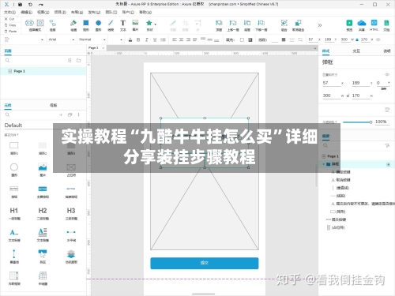Toggle intersected selection mode
Viewport: 395px width, 296px height.
click(x=29, y=23)
